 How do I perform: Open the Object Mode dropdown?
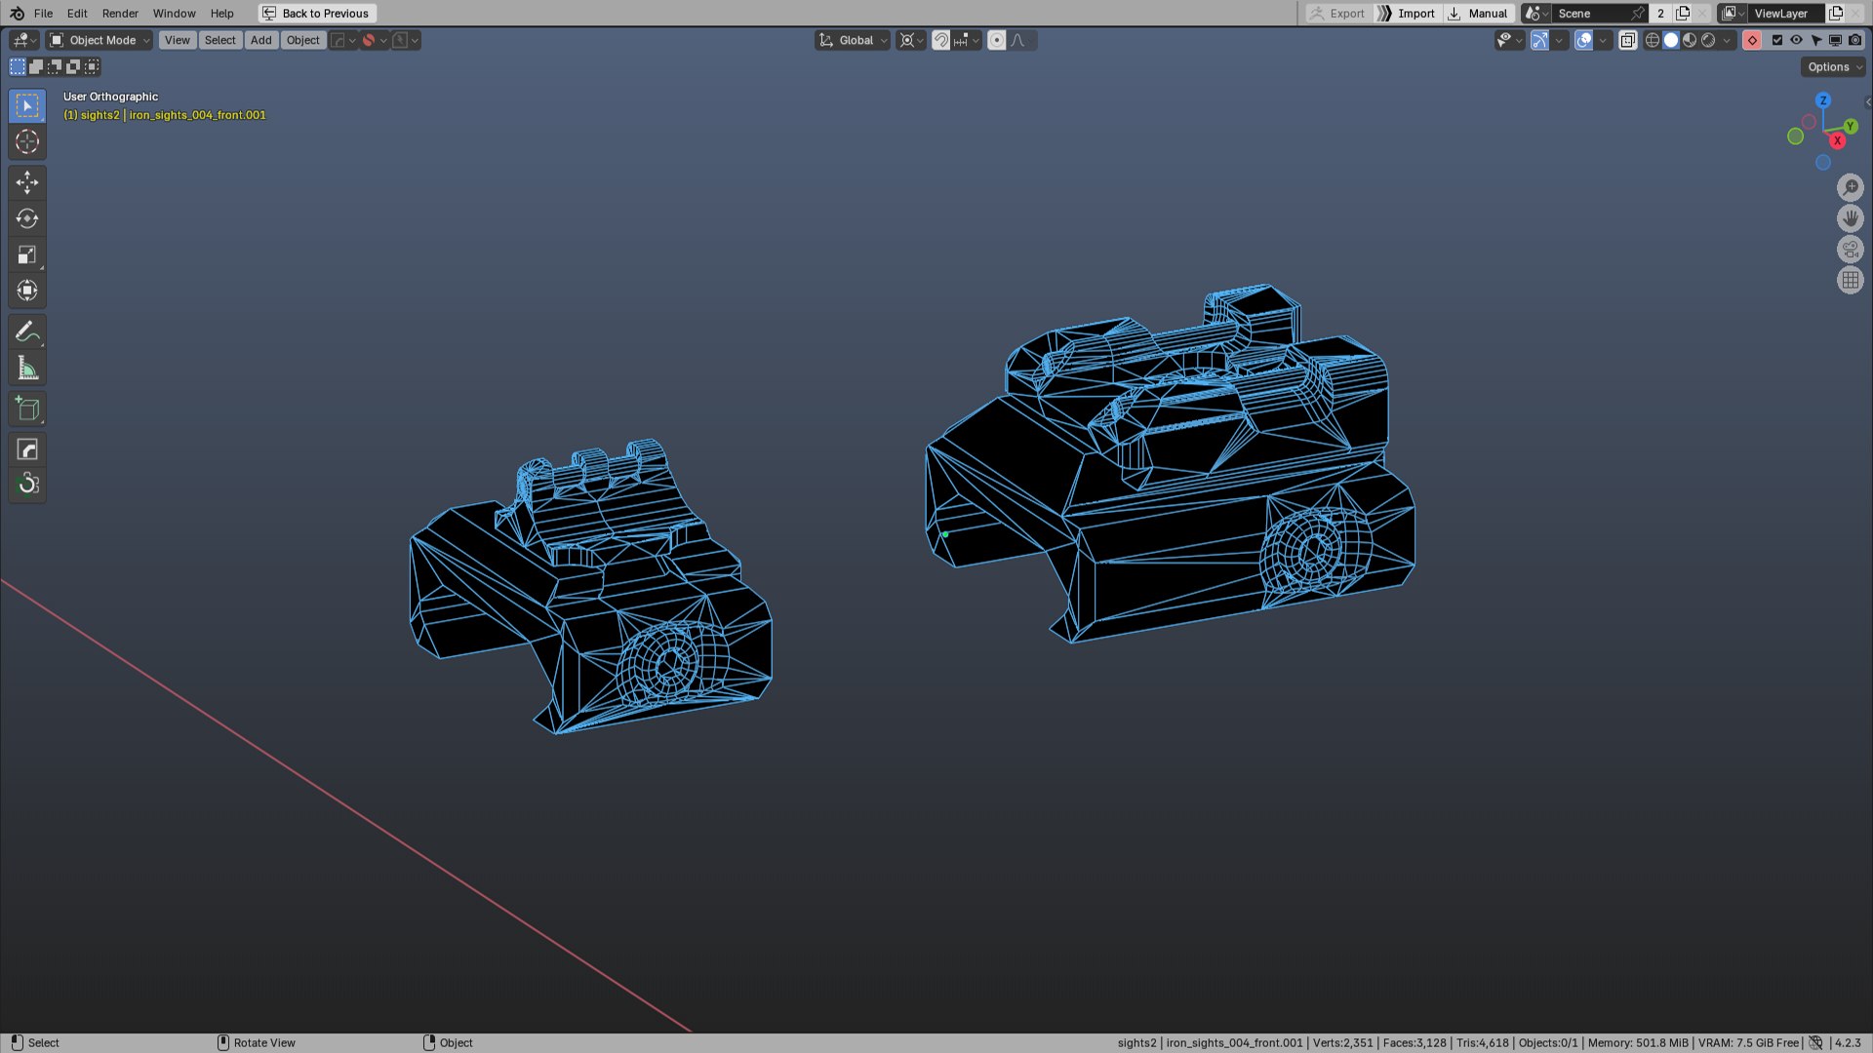tap(100, 40)
